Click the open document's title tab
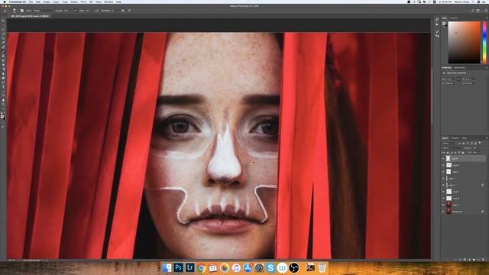Screen dimensions: 489x275 point(30,16)
